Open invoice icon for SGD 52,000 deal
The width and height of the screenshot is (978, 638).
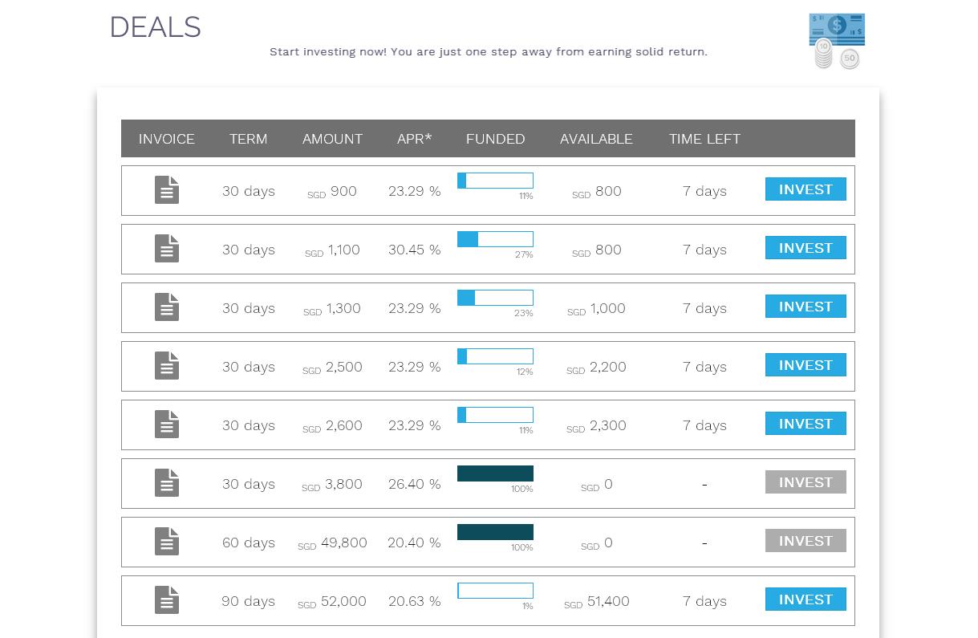point(167,600)
